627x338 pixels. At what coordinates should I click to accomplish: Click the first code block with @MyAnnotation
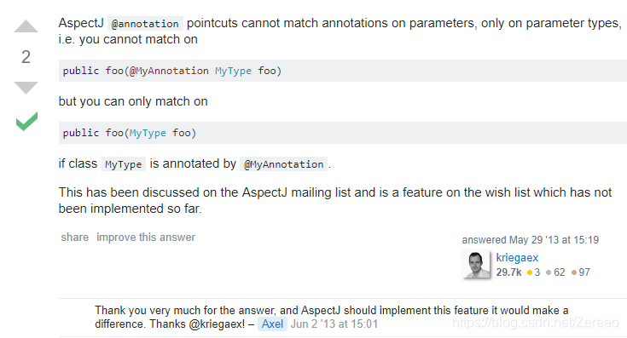(343, 71)
